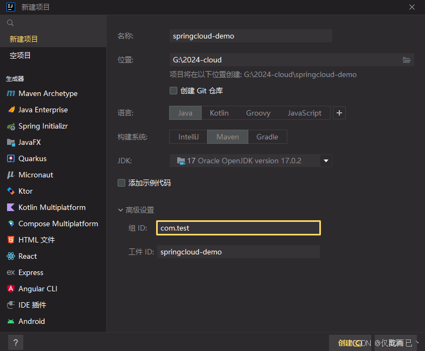The height and width of the screenshot is (351, 425).
Task: Enable the 创建 Git 仓库 checkbox
Action: [173, 91]
